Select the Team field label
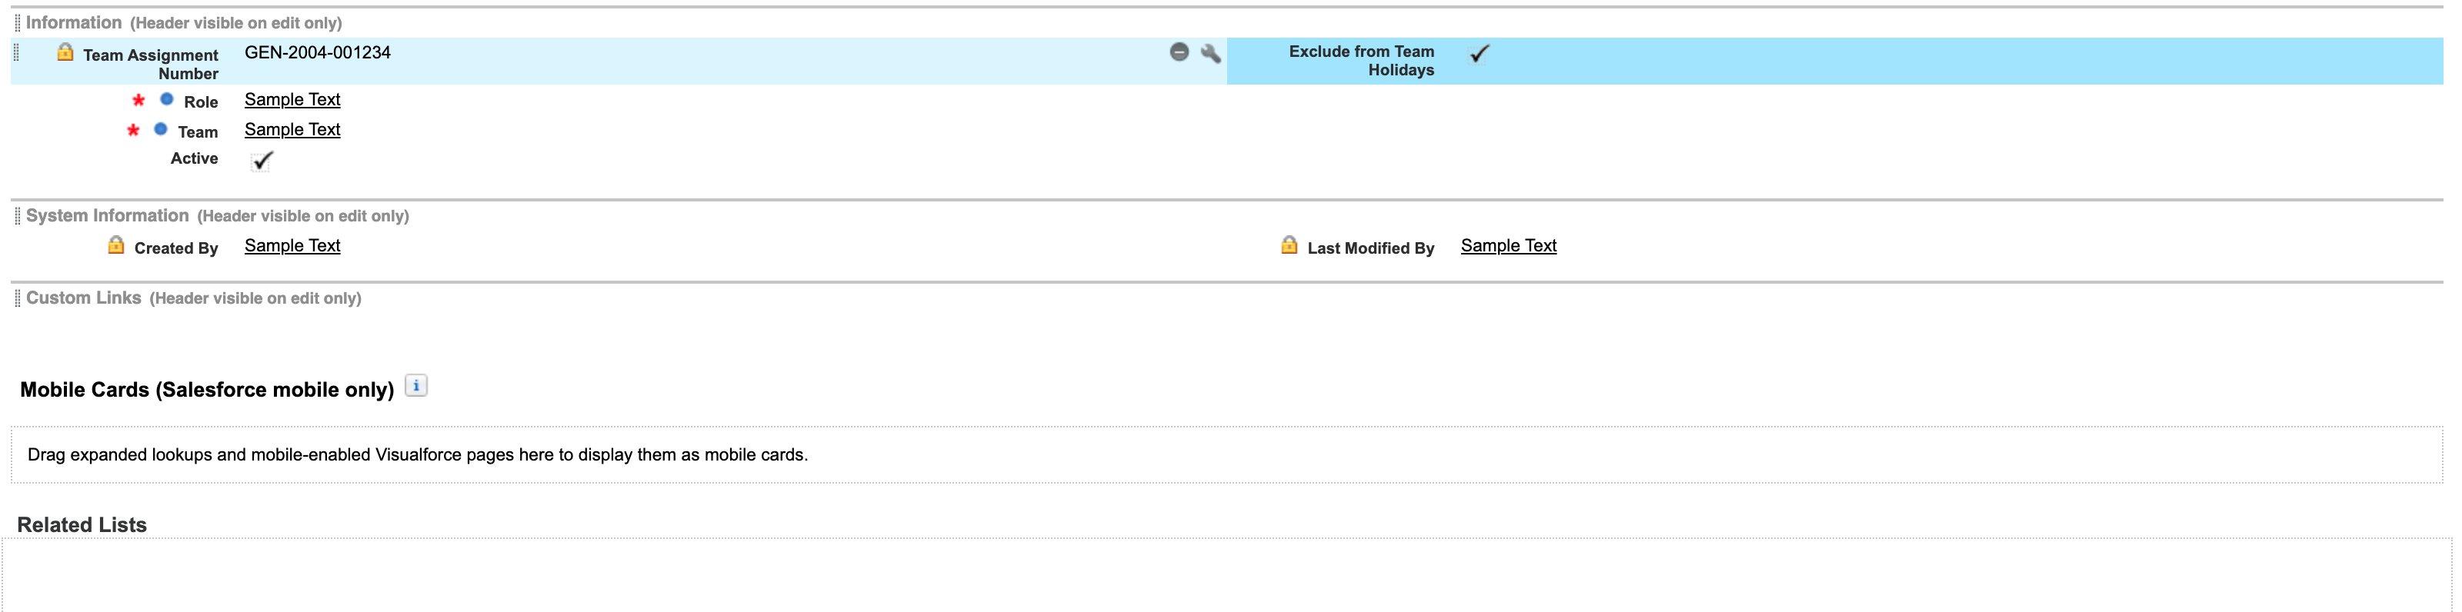Screen dimensions: 2462x612 [198, 131]
